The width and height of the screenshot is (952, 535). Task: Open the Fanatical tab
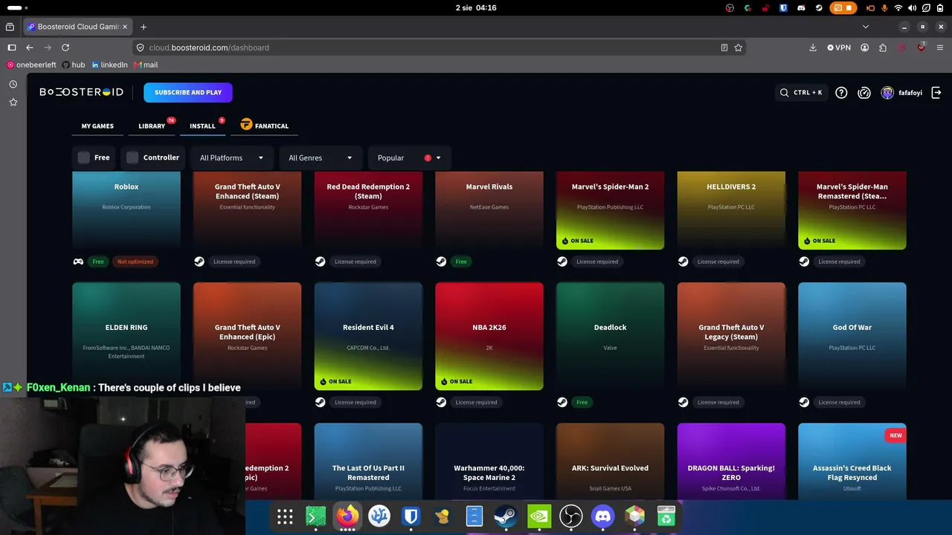(x=265, y=126)
